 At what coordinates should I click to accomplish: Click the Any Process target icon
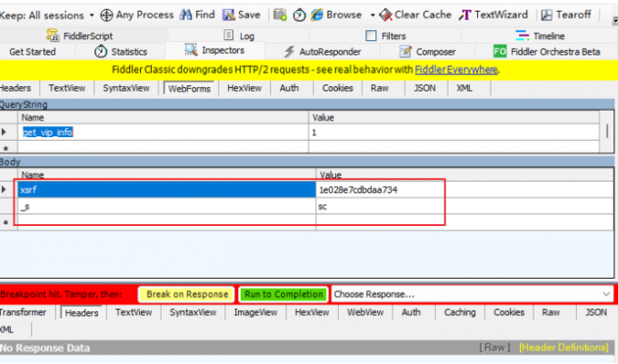tap(106, 15)
